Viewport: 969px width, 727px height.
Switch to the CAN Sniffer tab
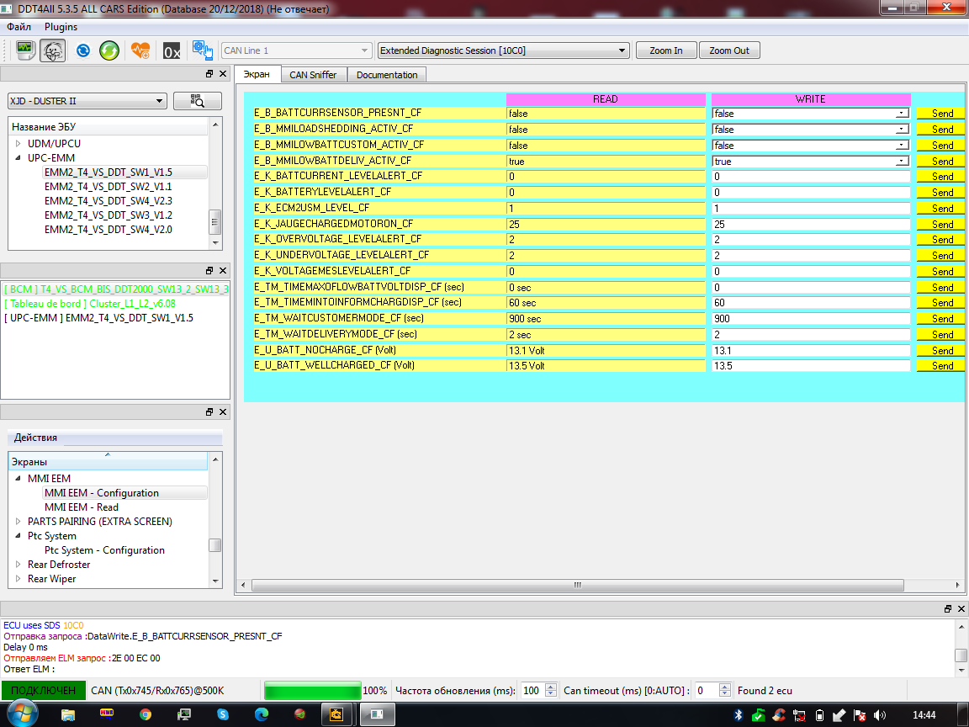point(313,75)
